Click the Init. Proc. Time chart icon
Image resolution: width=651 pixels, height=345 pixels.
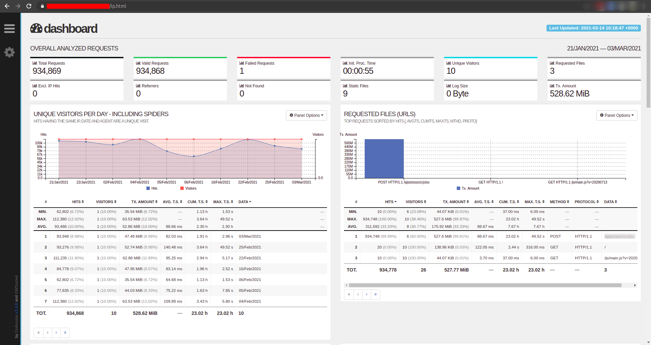tap(345, 63)
